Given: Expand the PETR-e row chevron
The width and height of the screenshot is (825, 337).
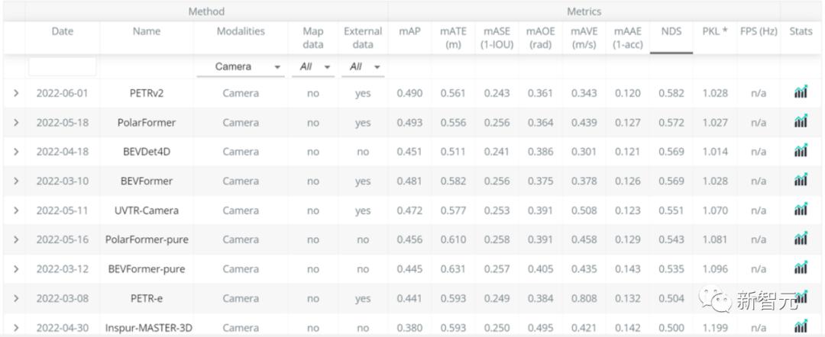Looking at the screenshot, I should pos(16,299).
